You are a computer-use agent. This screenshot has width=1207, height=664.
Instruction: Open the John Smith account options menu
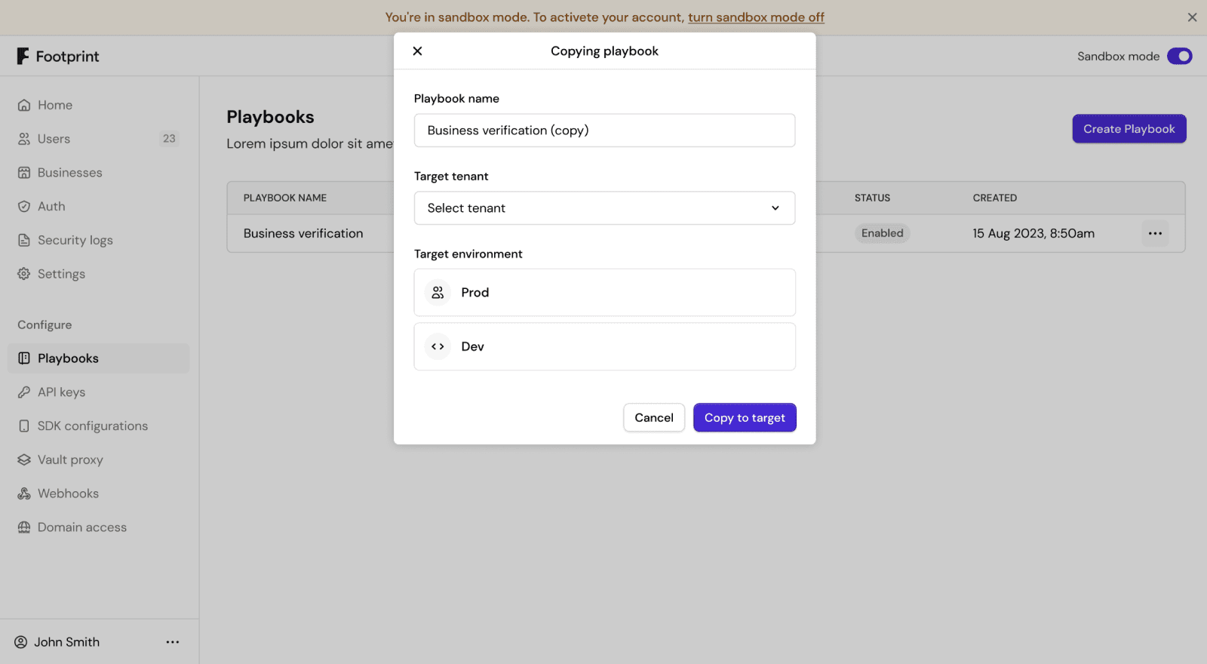(x=173, y=642)
